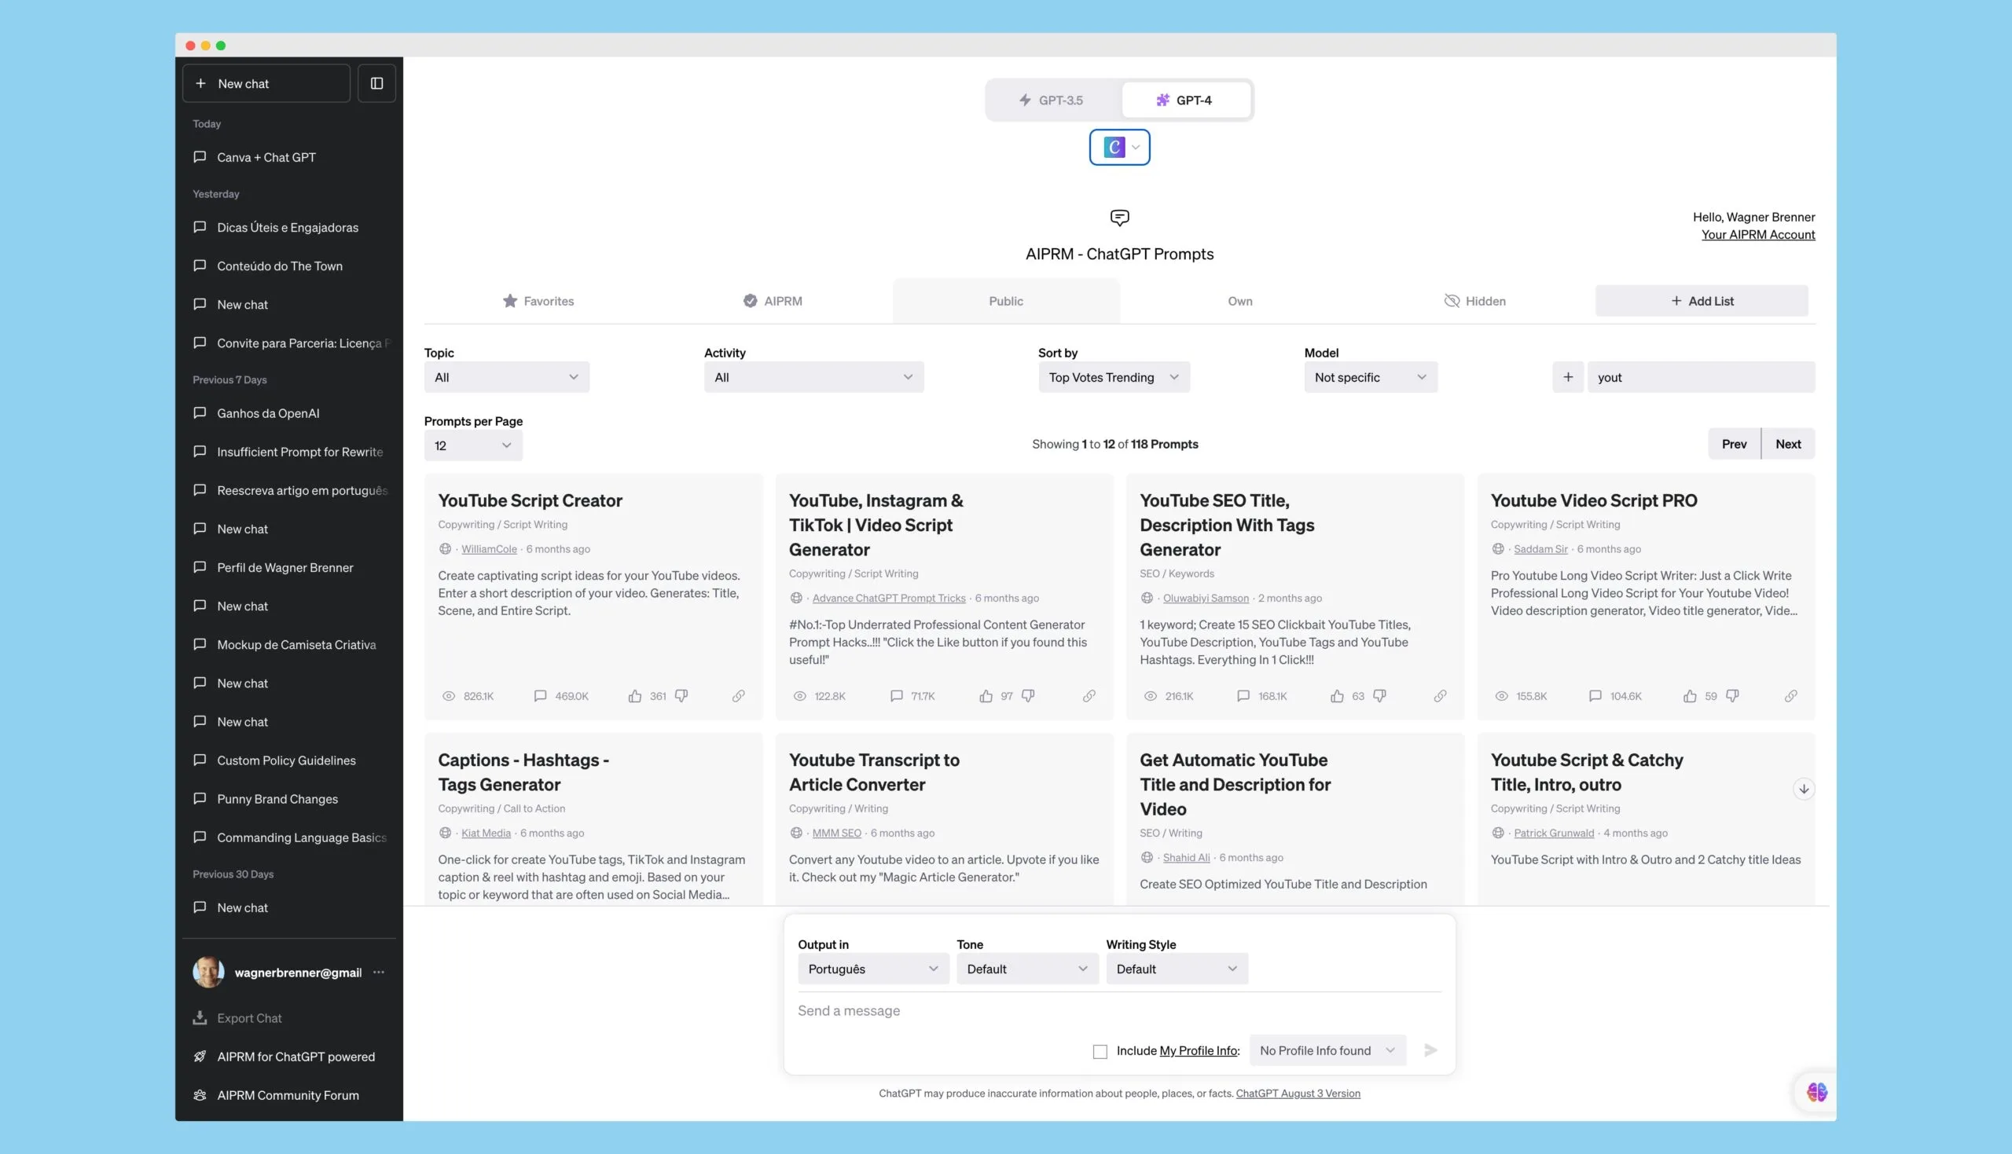Open the account options three-dot menu
Screen dimensions: 2012x1154
(x=379, y=973)
